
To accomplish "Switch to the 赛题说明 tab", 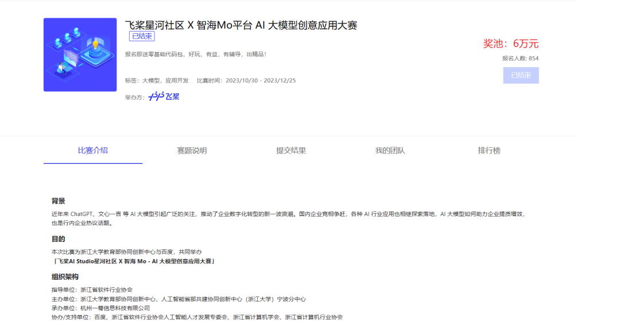I will point(192,150).
